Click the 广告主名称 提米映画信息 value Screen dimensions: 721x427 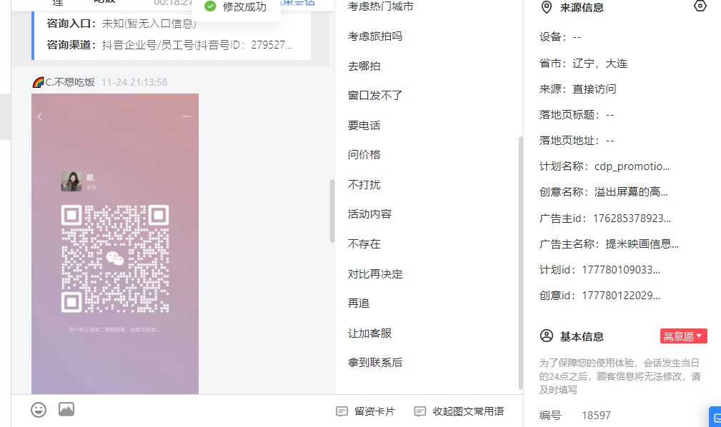coord(642,244)
